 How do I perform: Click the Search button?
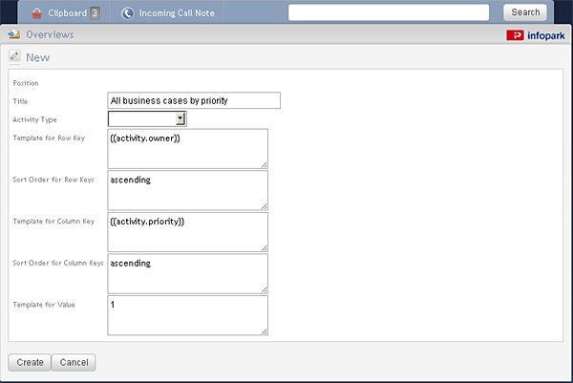525,12
